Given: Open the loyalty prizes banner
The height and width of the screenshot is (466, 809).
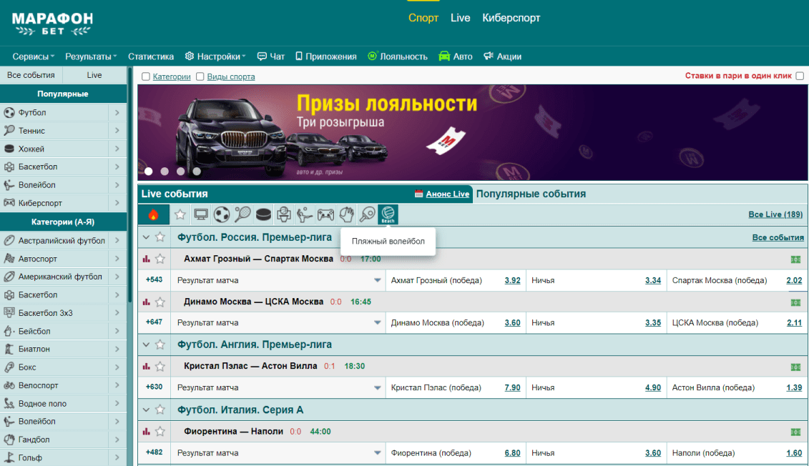Looking at the screenshot, I should [x=472, y=132].
